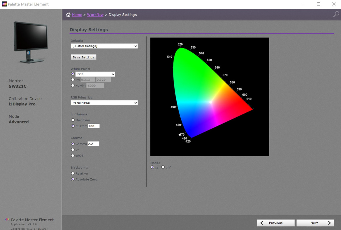The image size is (341, 230).
Task: Click the home icon in the breadcrumb
Action: [68, 15]
